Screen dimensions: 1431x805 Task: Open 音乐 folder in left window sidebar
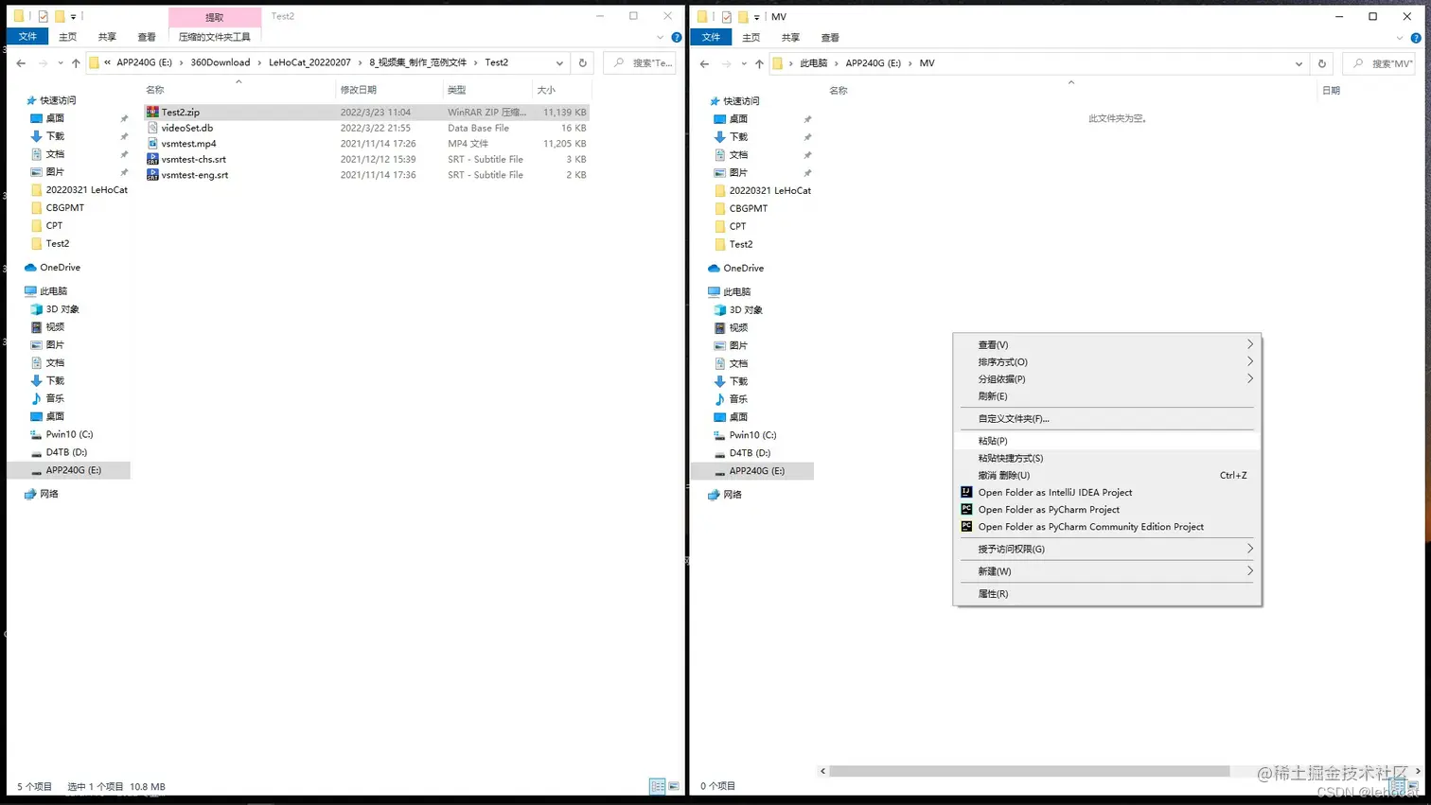(x=55, y=398)
